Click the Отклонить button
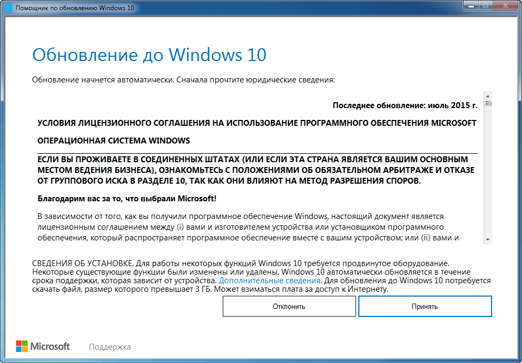The image size is (522, 363). tap(289, 306)
